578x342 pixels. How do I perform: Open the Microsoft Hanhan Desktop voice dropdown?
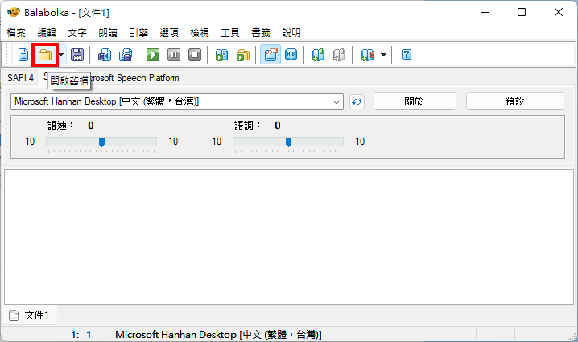[177, 101]
